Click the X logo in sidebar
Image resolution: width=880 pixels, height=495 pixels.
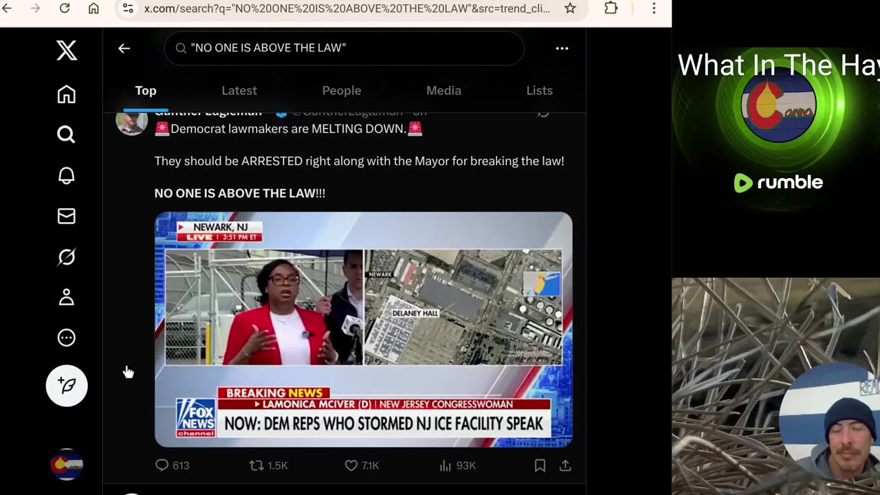tap(67, 50)
